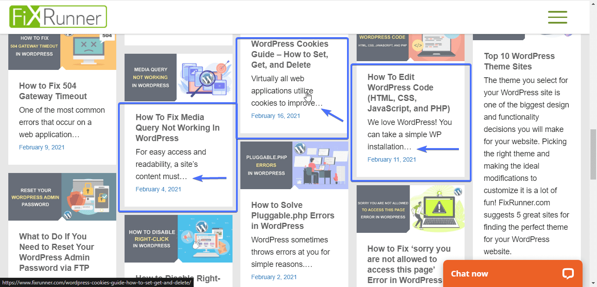Start a conversation with Chat now
The height and width of the screenshot is (287, 597).
point(513,273)
